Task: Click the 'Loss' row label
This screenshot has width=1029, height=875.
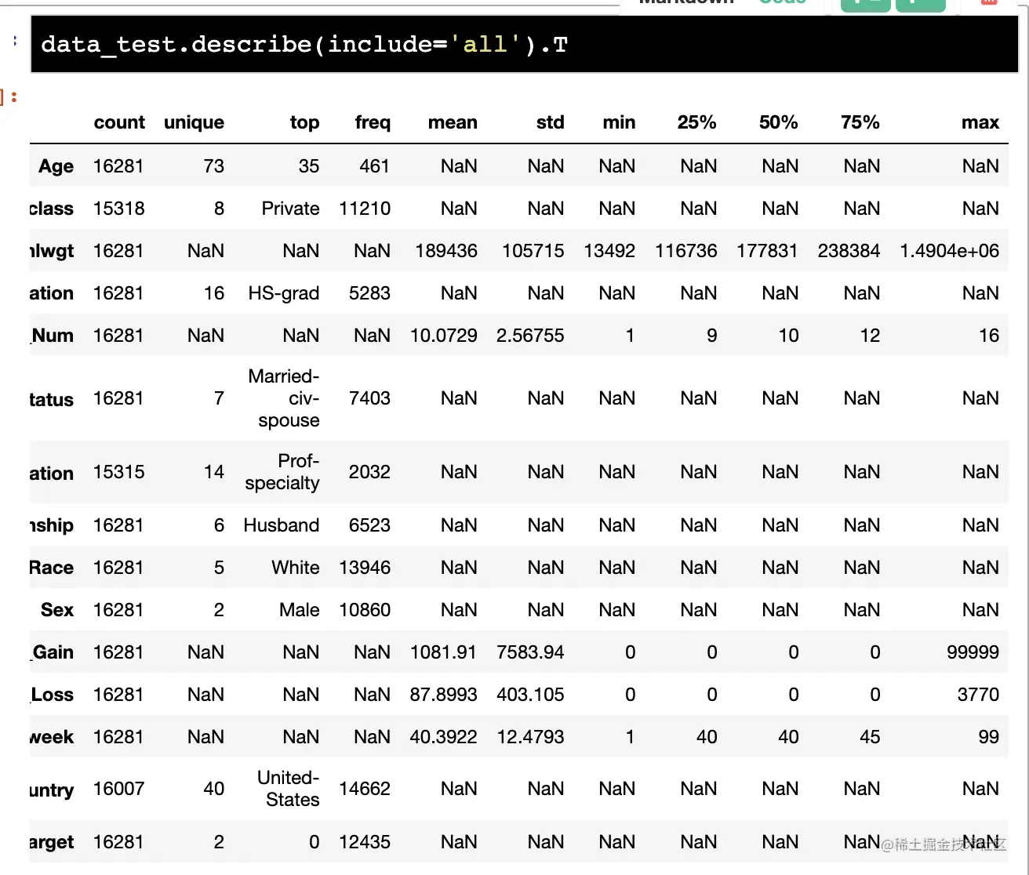Action: [x=53, y=695]
